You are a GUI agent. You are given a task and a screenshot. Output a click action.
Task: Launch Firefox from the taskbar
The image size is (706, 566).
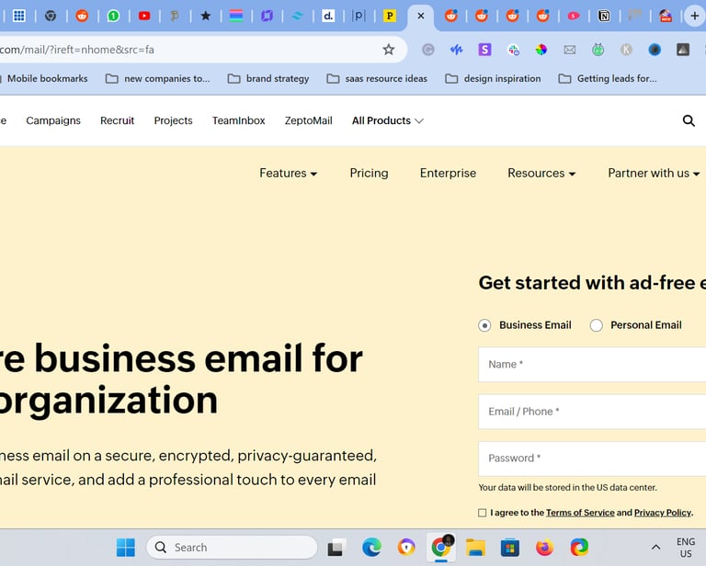[x=544, y=548]
